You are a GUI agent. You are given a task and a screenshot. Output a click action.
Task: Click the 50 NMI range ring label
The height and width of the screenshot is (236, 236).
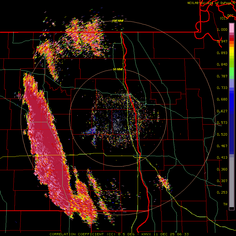pos(118,69)
